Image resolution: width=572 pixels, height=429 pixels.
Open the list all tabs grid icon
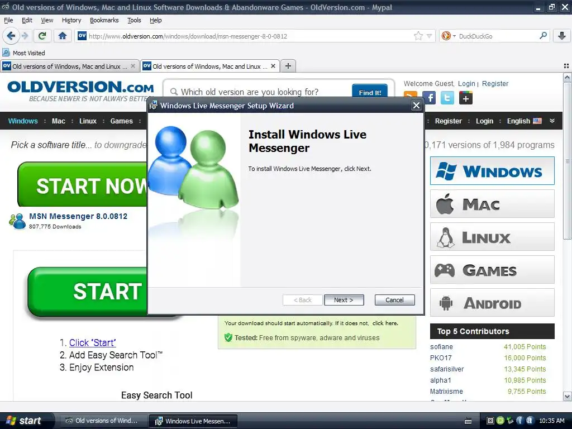point(566,66)
